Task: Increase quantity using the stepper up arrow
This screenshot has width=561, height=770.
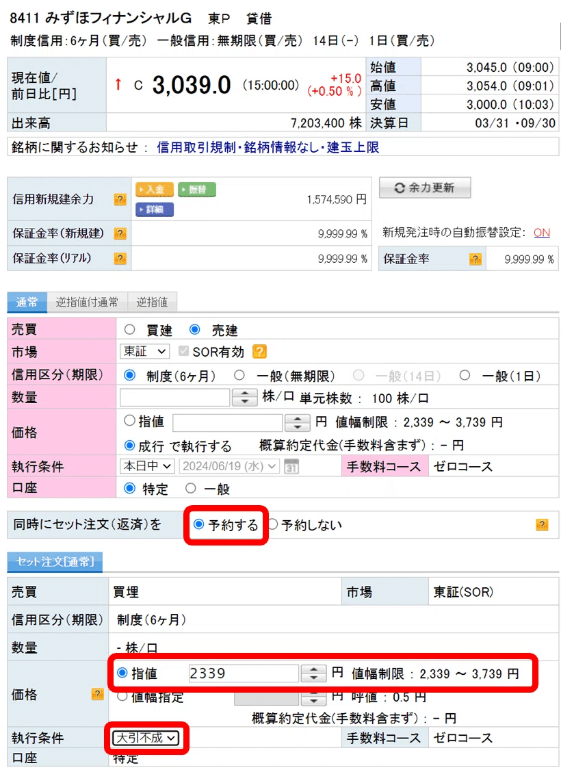Action: 245,393
